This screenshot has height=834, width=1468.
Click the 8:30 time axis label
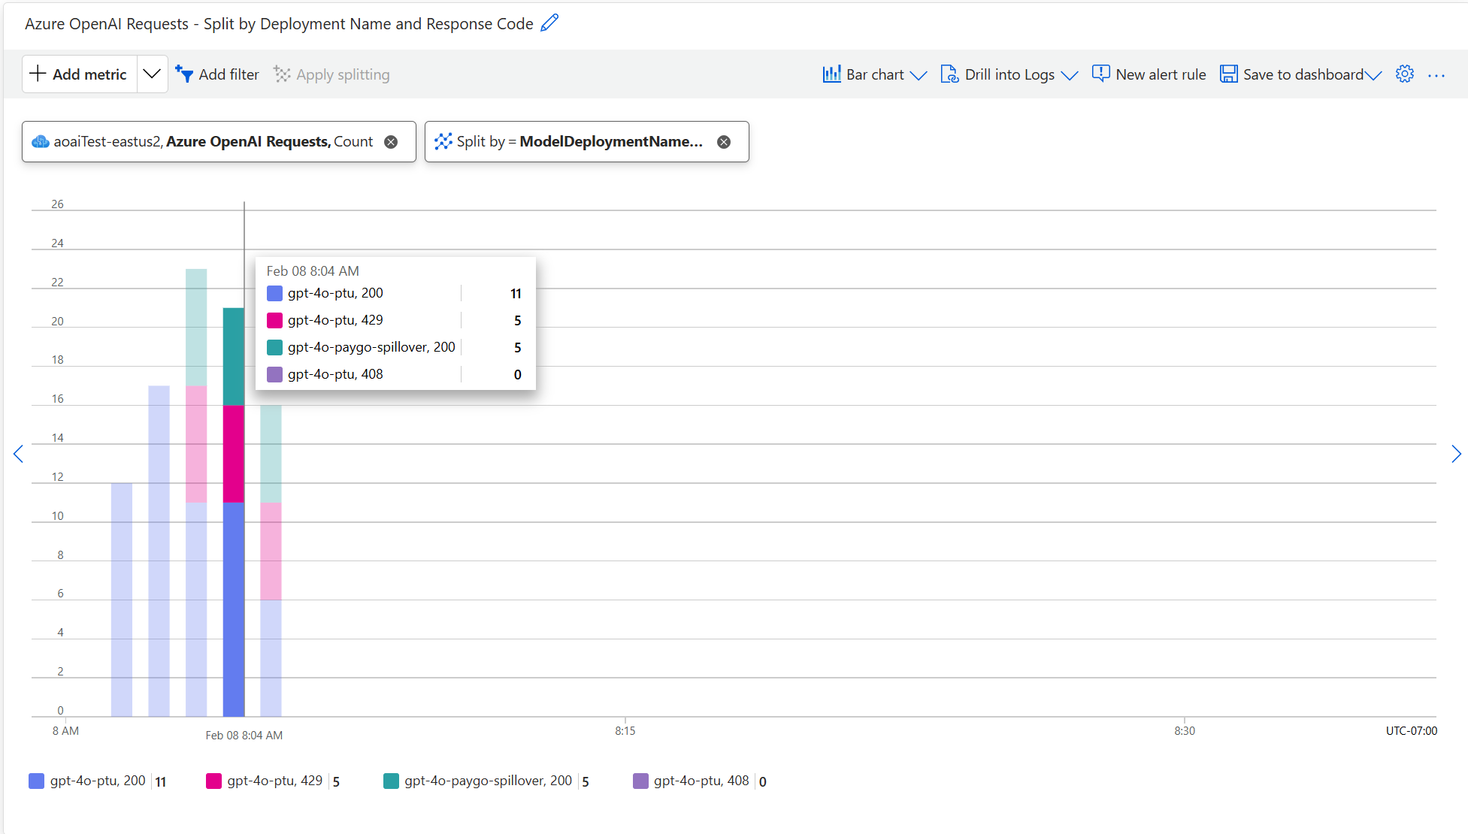(1185, 731)
